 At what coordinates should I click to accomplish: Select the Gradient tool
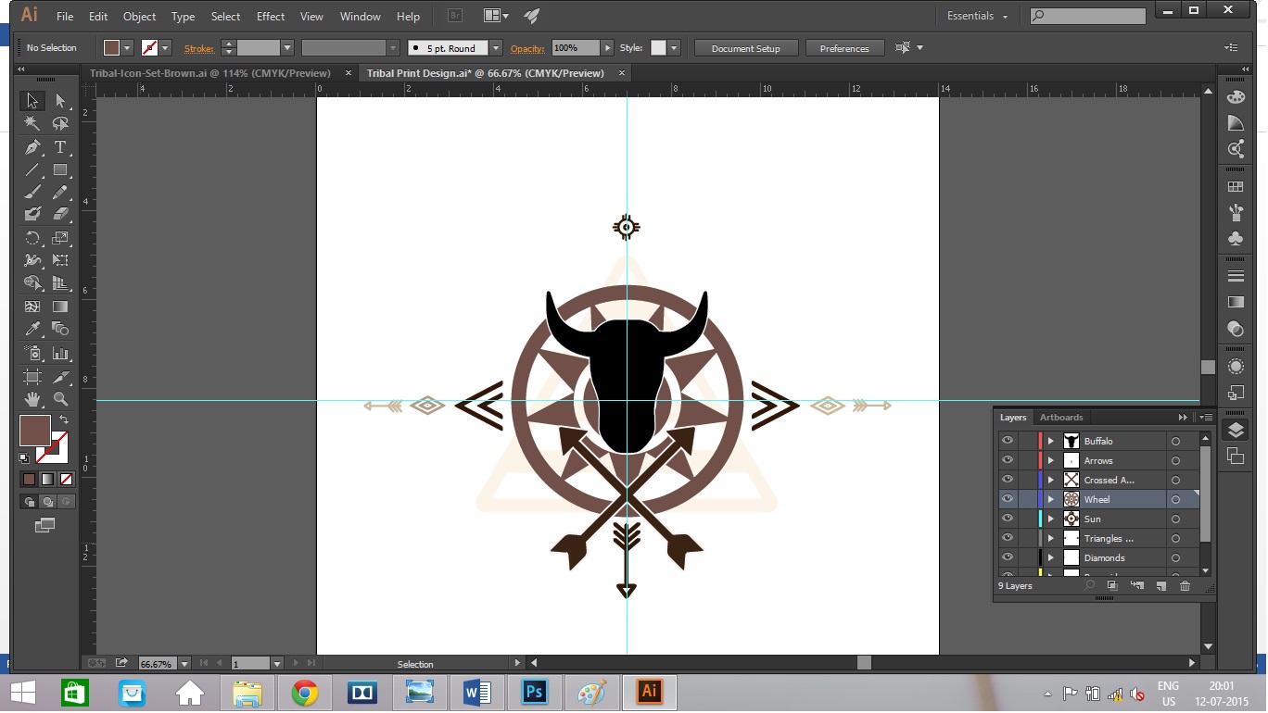[60, 306]
